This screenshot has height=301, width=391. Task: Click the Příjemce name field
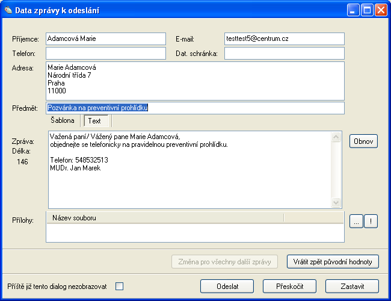(x=105, y=39)
